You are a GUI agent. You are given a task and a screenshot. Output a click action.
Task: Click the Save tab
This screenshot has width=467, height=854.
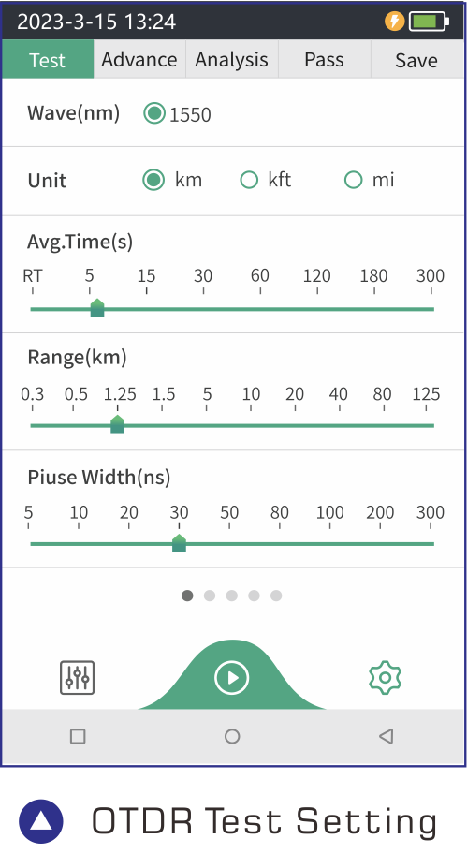[x=416, y=59]
